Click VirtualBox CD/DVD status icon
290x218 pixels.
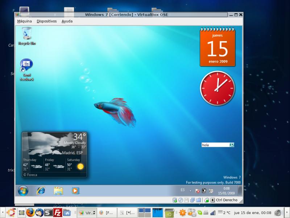181,200
